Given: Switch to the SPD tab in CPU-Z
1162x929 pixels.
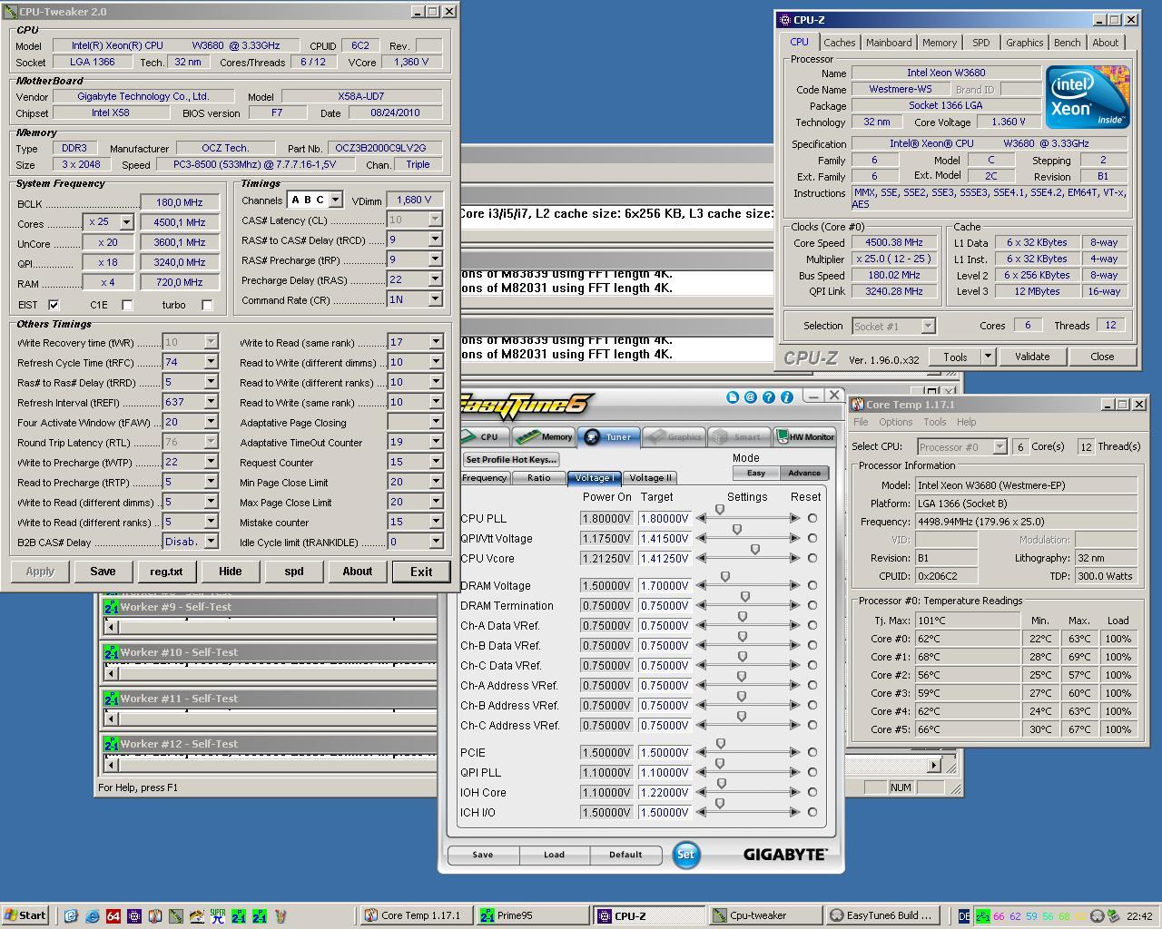Looking at the screenshot, I should (980, 43).
